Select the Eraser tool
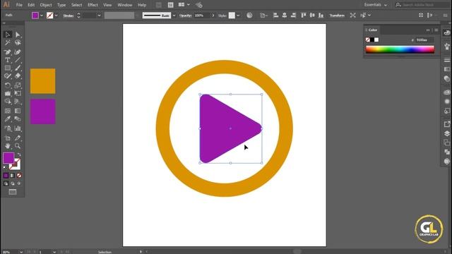The width and height of the screenshot is (452, 254). coord(18,76)
